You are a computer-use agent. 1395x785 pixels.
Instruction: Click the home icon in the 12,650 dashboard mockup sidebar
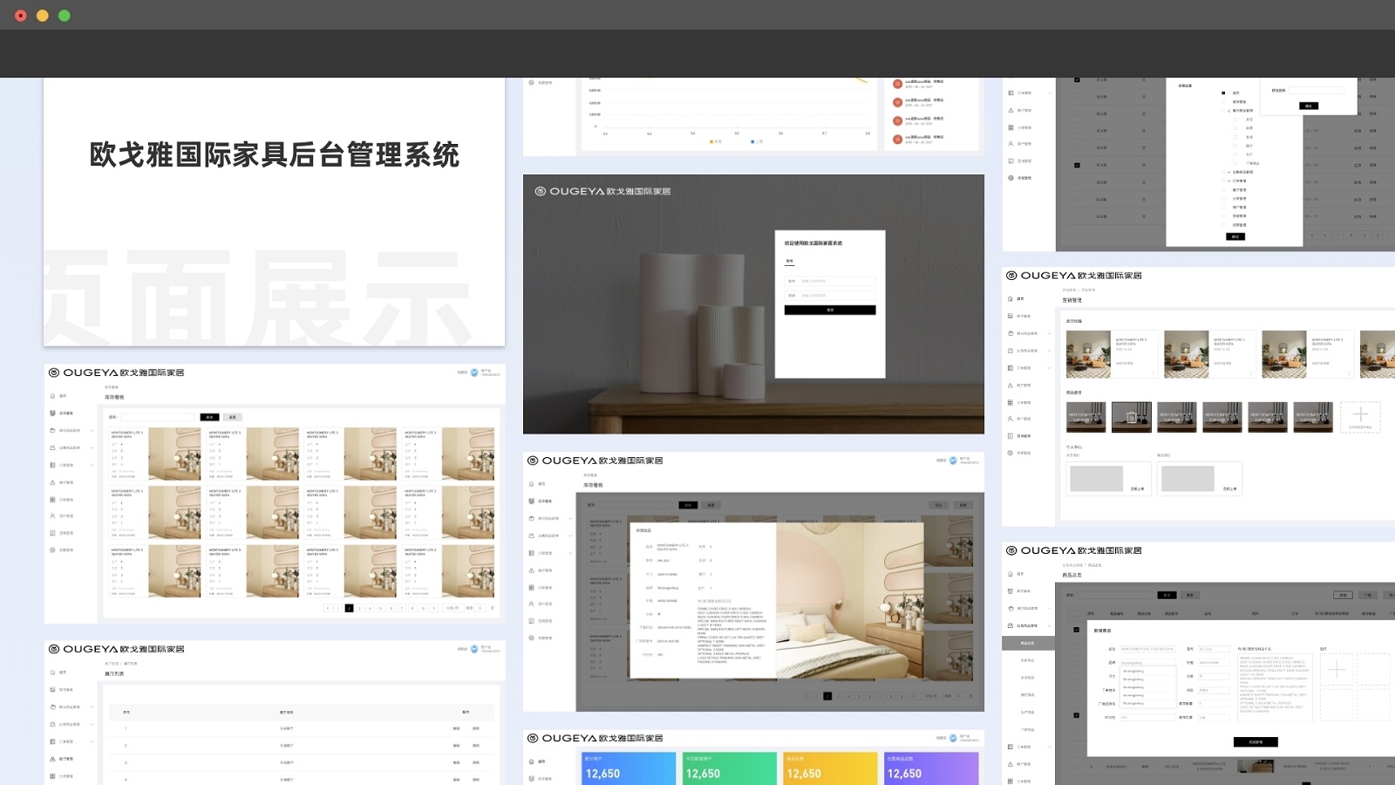531,761
